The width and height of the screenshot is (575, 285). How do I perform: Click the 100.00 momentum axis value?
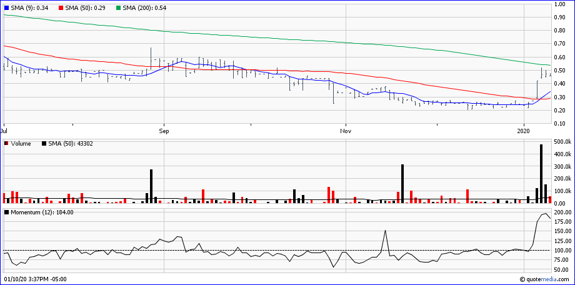tap(562, 251)
